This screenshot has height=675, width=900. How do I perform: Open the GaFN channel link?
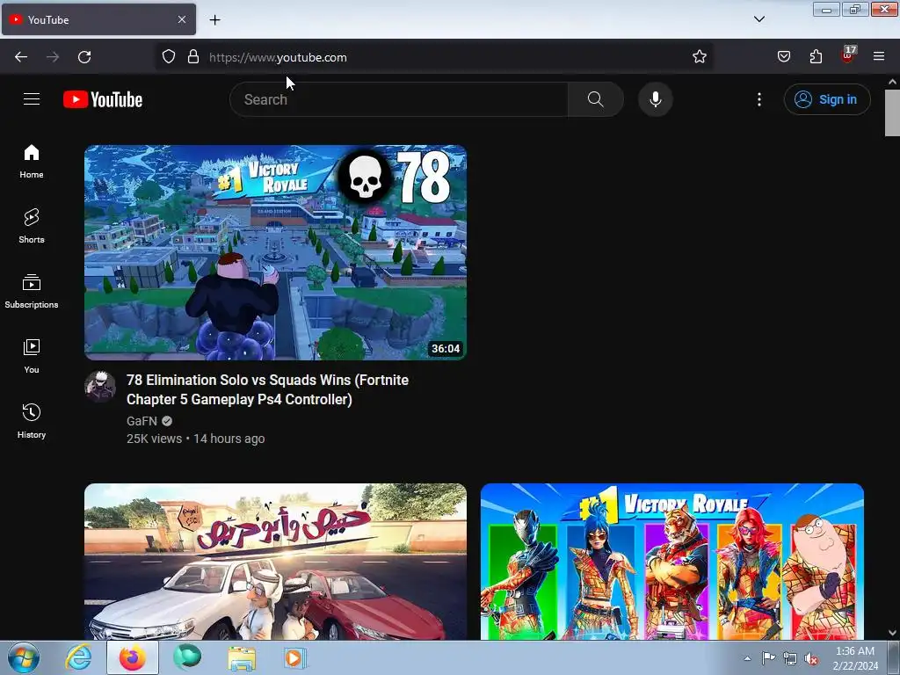coord(142,421)
